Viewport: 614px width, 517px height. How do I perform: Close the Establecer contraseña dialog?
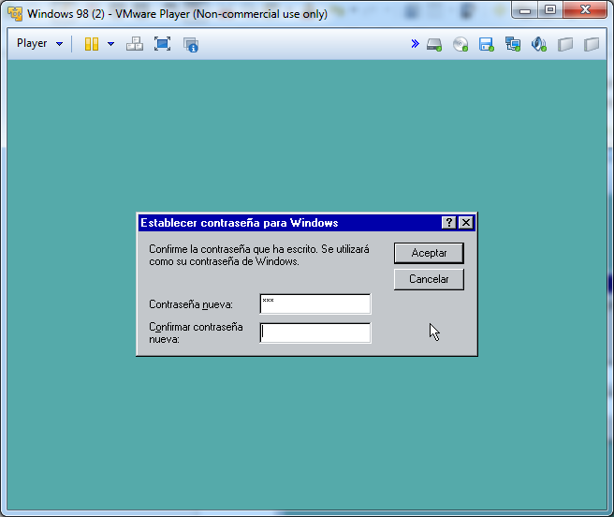(465, 223)
